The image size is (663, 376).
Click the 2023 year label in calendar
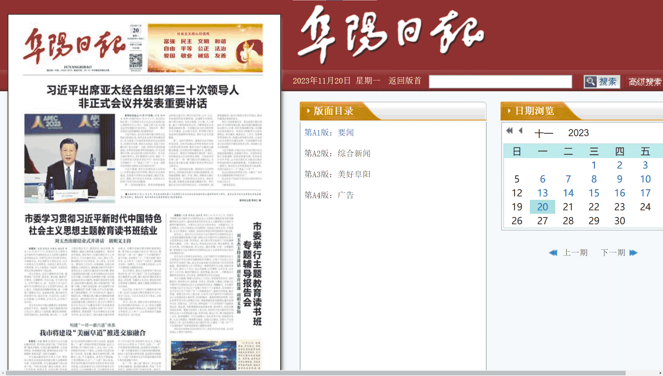pyautogui.click(x=579, y=133)
